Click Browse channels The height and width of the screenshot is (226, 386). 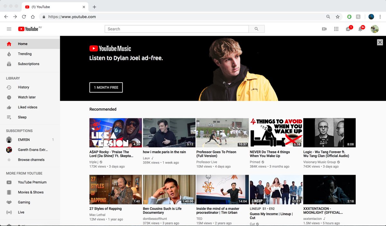30,160
